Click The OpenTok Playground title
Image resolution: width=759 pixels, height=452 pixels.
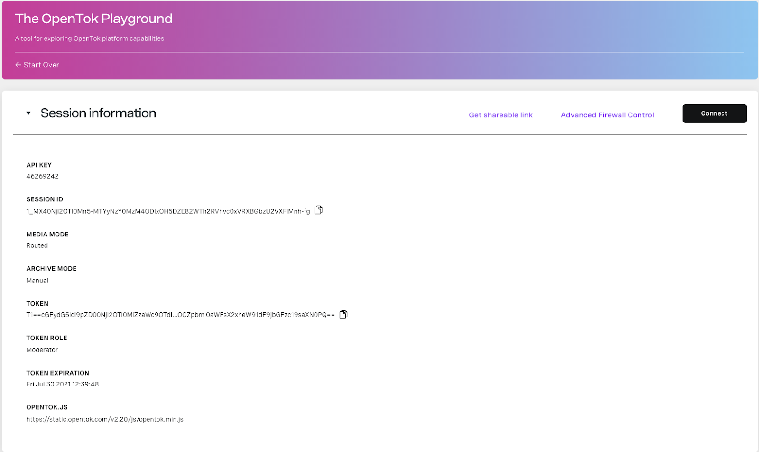tap(93, 19)
